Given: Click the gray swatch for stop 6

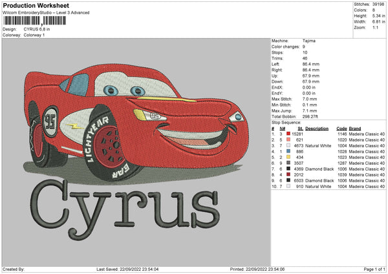Looking at the screenshot, I should tap(289, 163).
